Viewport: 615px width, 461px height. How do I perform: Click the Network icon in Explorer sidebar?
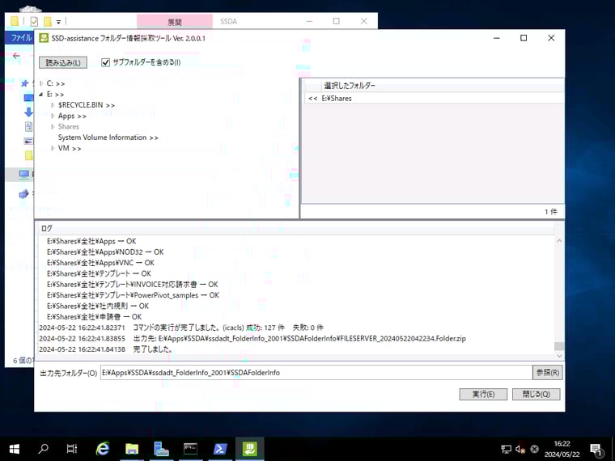pos(24,193)
